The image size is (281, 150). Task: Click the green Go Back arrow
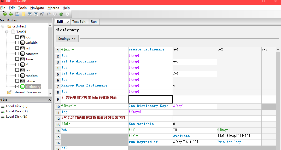pos(5,14)
